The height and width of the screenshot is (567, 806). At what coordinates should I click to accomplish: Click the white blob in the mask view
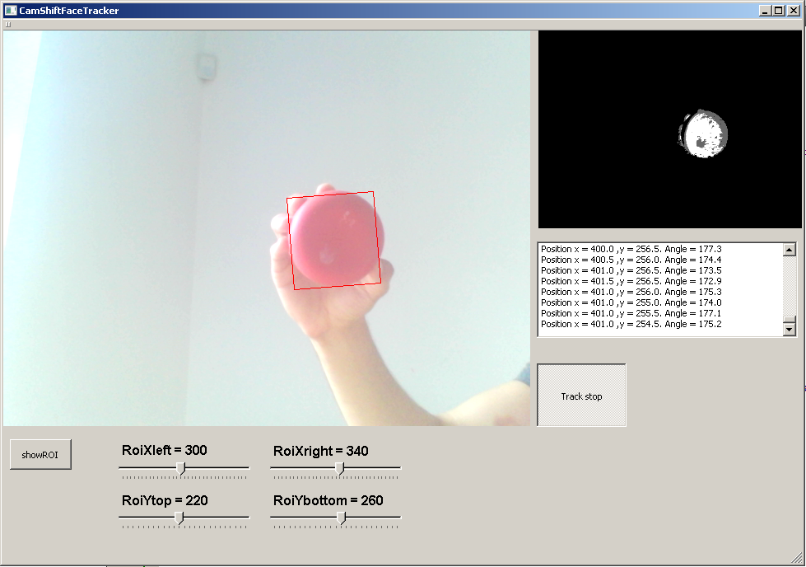(703, 134)
